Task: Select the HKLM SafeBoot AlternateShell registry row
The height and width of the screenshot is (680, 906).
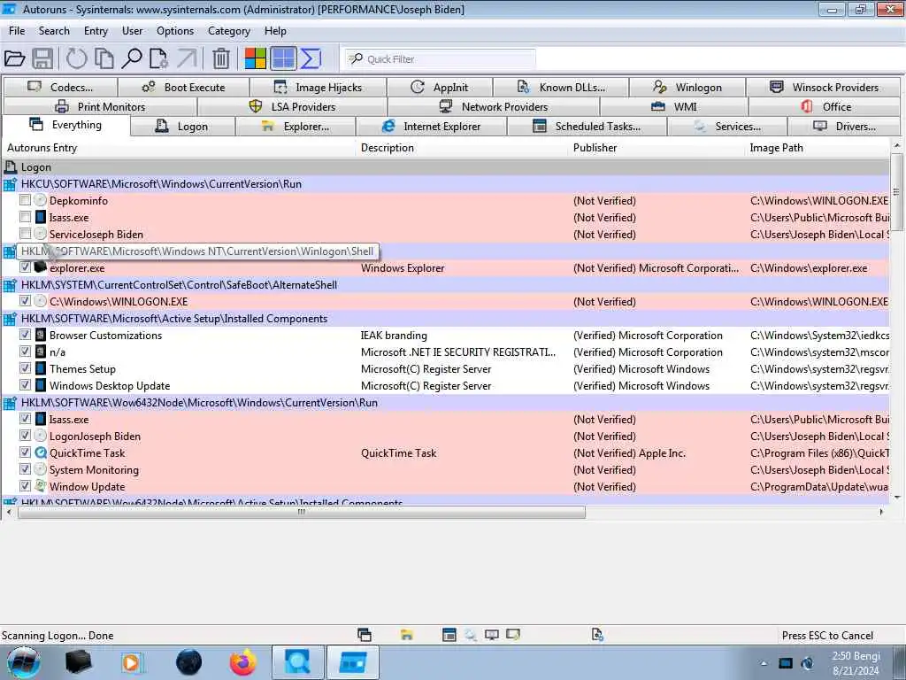Action: [x=445, y=284]
